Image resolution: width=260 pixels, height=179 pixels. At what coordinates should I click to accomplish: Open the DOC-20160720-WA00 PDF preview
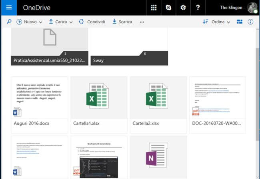point(218,97)
